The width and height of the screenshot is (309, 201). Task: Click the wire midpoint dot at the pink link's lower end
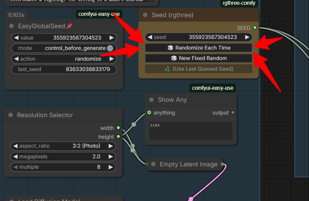pyautogui.click(x=191, y=199)
